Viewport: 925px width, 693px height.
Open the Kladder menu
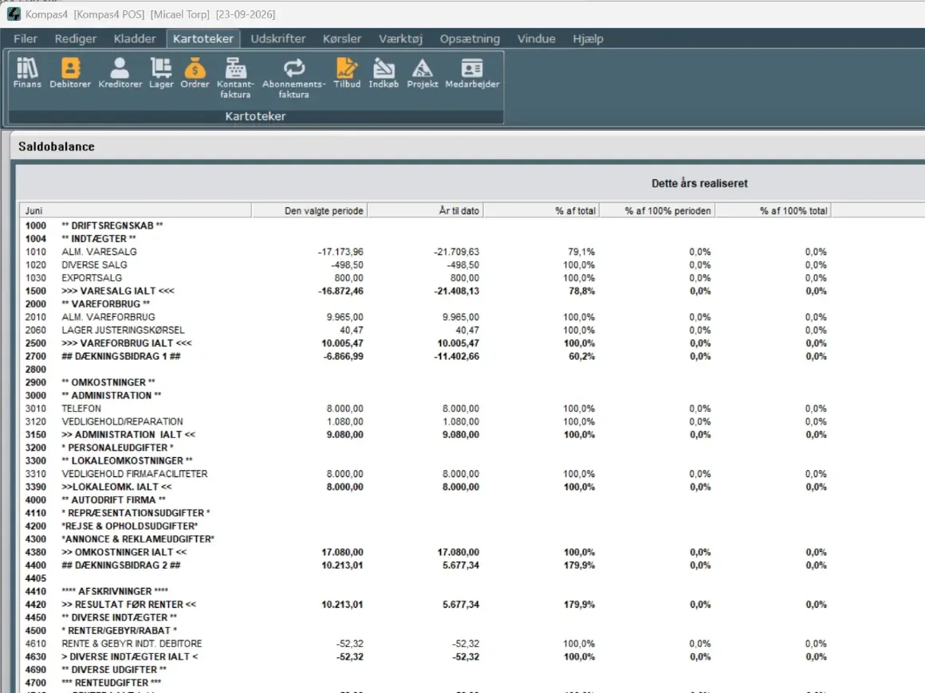[135, 39]
